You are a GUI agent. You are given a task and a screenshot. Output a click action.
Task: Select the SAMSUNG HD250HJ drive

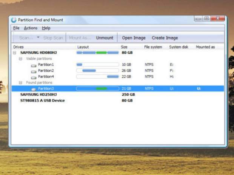point(118,94)
